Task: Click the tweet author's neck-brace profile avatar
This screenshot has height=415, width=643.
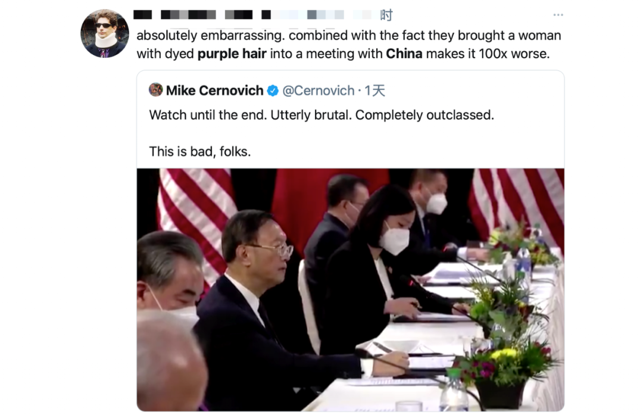Action: point(105,33)
